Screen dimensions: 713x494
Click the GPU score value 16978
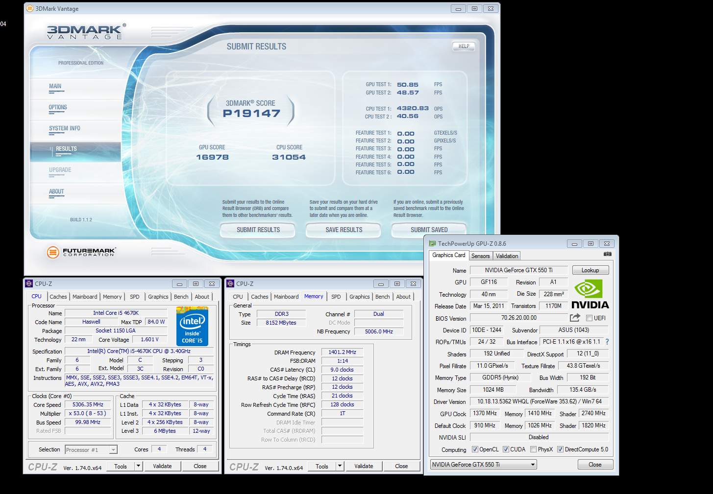212,157
